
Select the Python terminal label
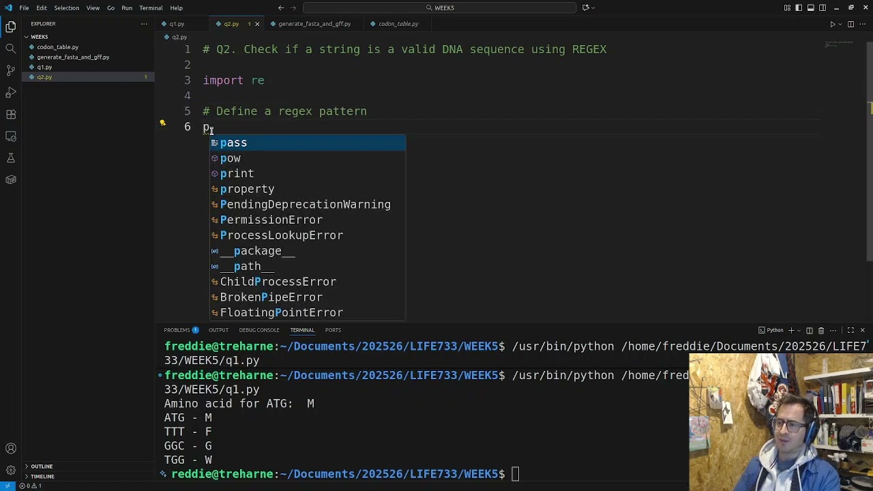tap(771, 330)
